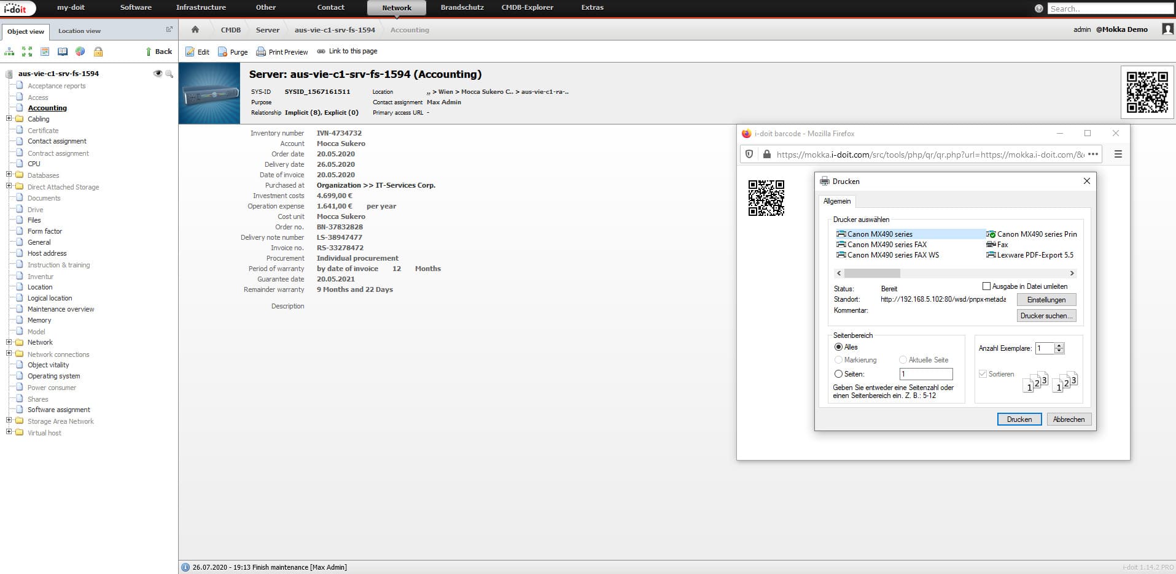Expand the Storage Area Network node
Viewport: 1176px width, 574px height.
click(8, 421)
